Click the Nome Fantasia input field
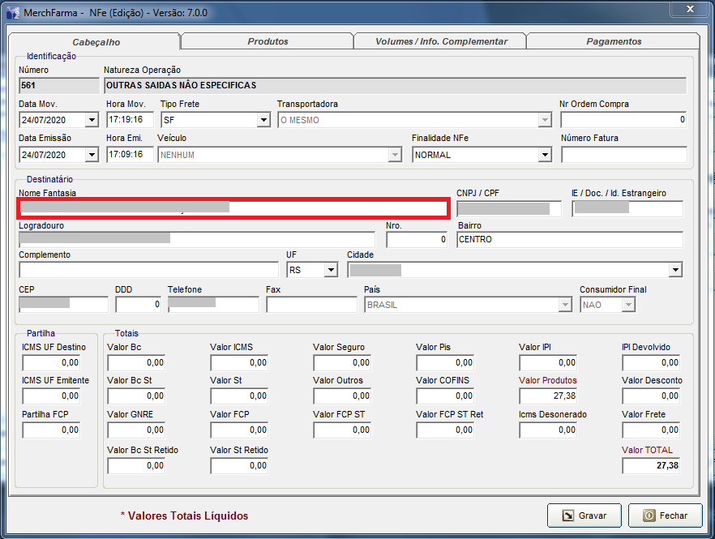This screenshot has width=715, height=539. click(233, 208)
